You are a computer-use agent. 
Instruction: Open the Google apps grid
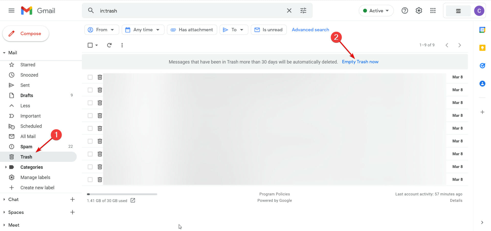point(433,10)
